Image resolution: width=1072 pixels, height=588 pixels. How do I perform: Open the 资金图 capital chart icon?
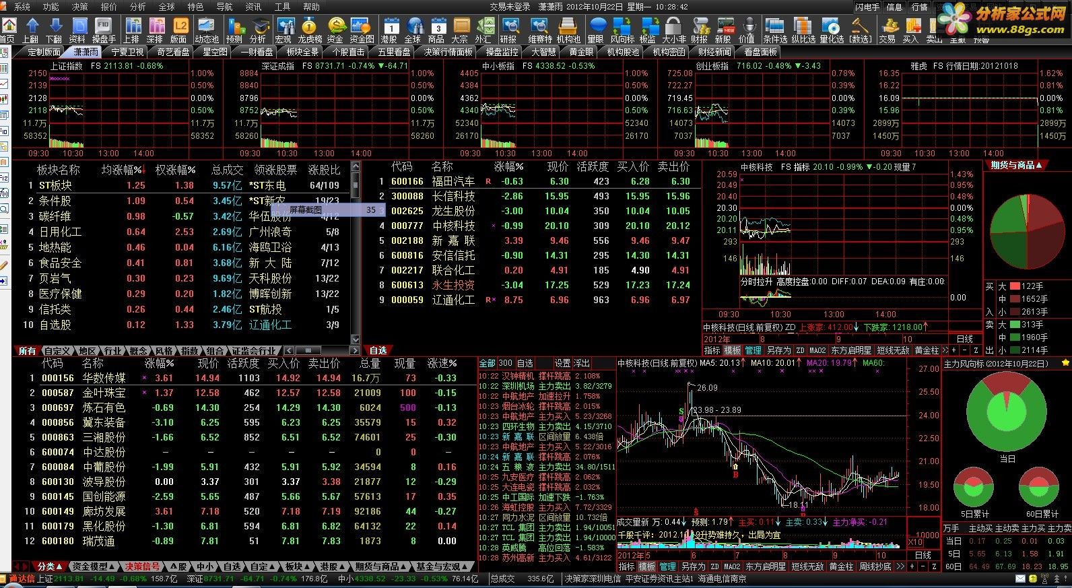(362, 30)
